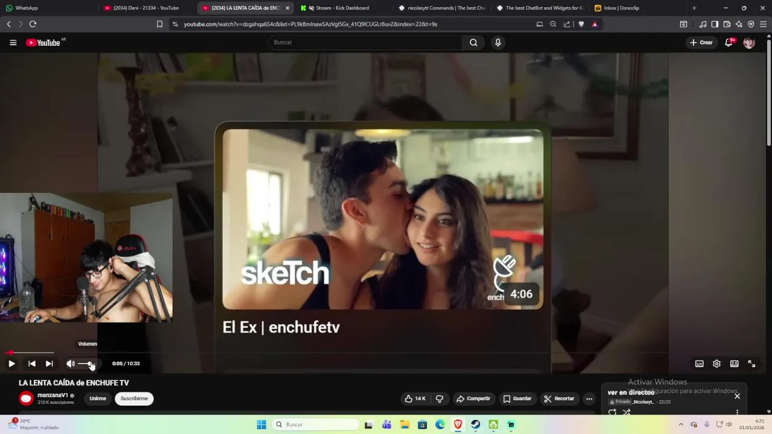The image size is (772, 434).
Task: Switch to the Stream - Kick Dashboard tab
Action: click(342, 8)
